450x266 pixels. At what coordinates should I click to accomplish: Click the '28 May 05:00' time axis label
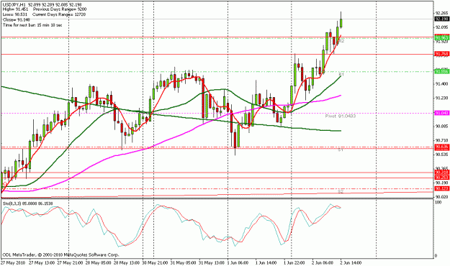pyautogui.click(x=98, y=262)
